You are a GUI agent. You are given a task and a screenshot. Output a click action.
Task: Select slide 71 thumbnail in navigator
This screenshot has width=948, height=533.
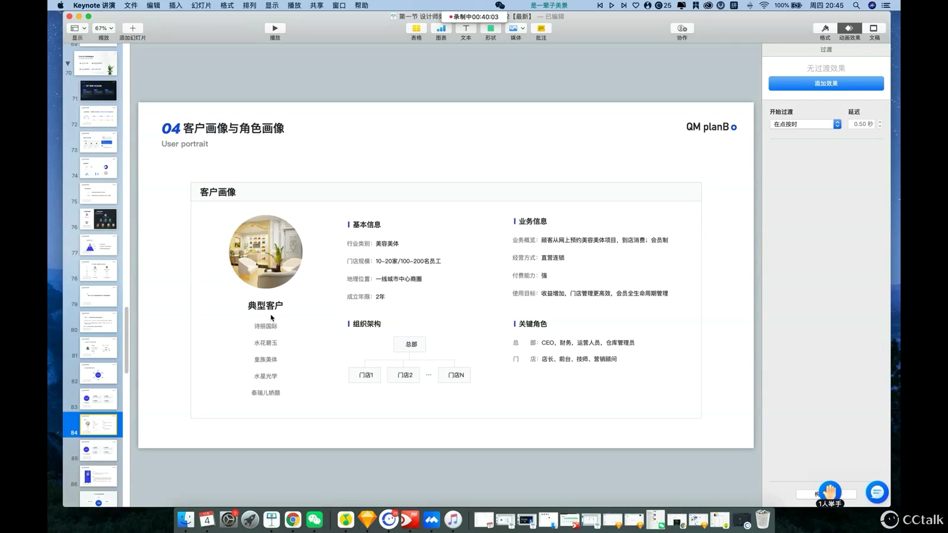98,91
